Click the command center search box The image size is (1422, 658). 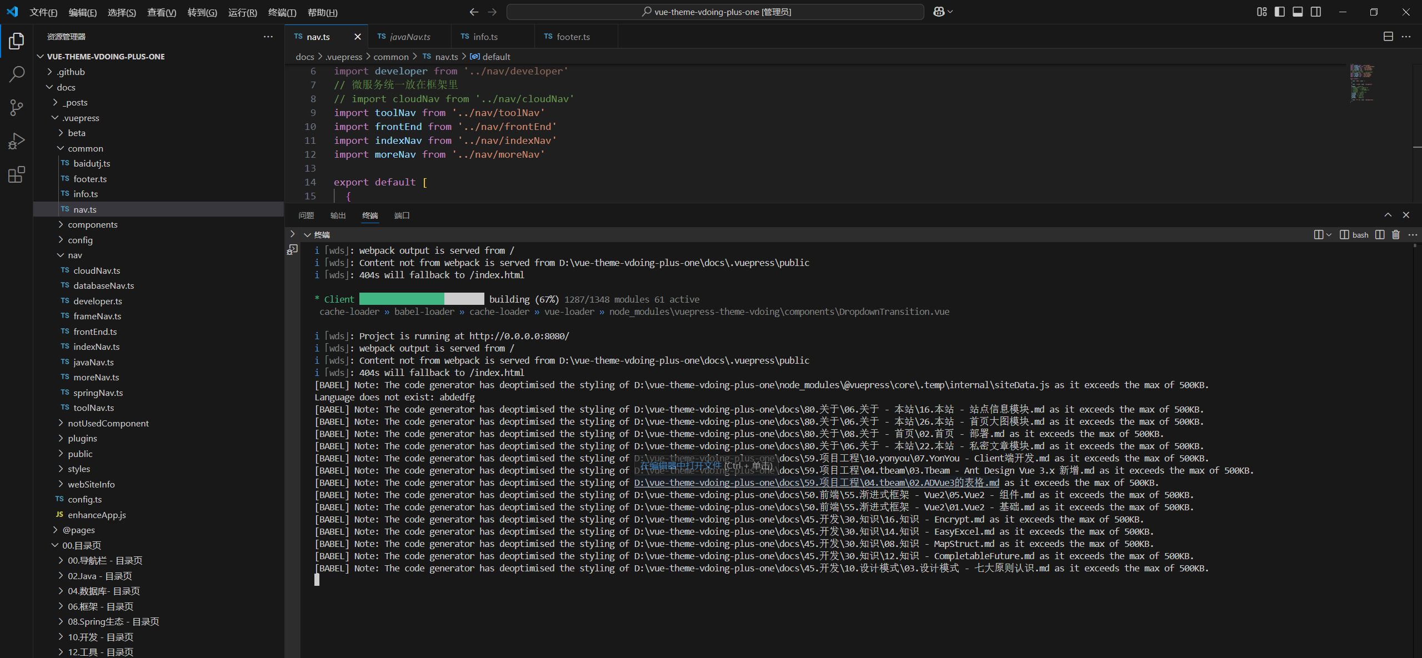tap(715, 12)
